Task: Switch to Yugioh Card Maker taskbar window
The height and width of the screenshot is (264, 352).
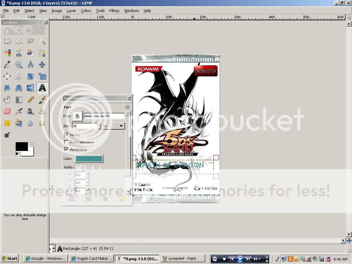Action: [x=91, y=258]
